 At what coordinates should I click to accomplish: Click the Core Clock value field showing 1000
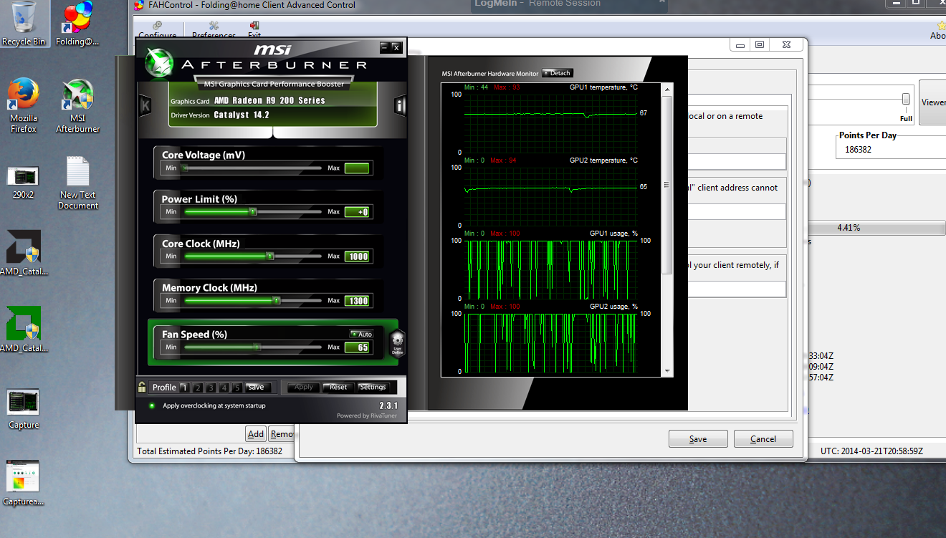tap(357, 256)
